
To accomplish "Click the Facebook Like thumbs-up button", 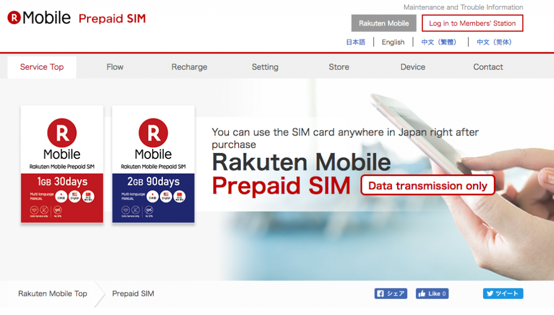I will click(432, 293).
